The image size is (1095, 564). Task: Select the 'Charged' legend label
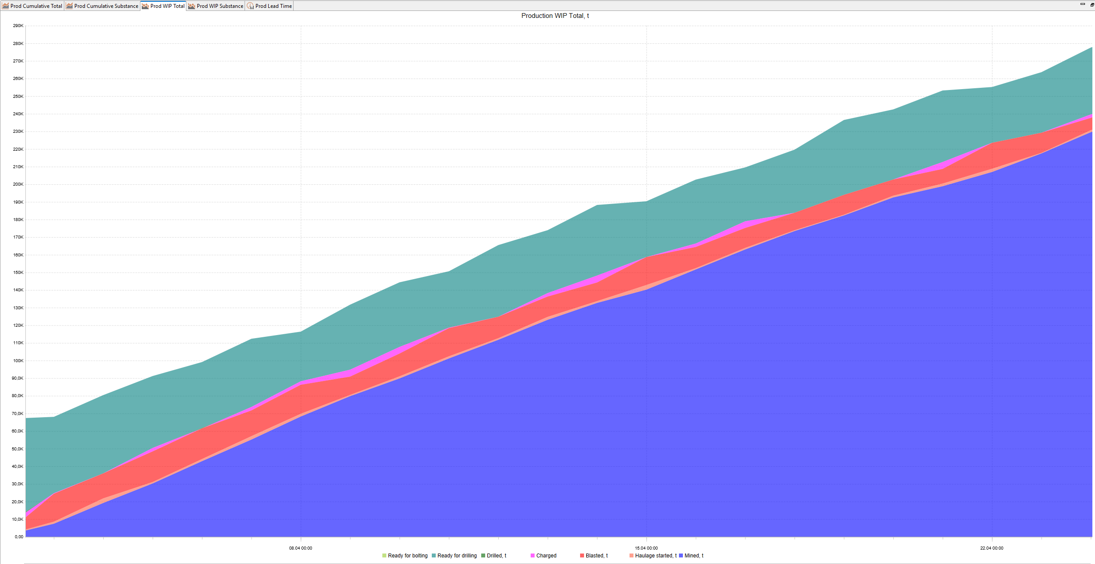(x=546, y=556)
